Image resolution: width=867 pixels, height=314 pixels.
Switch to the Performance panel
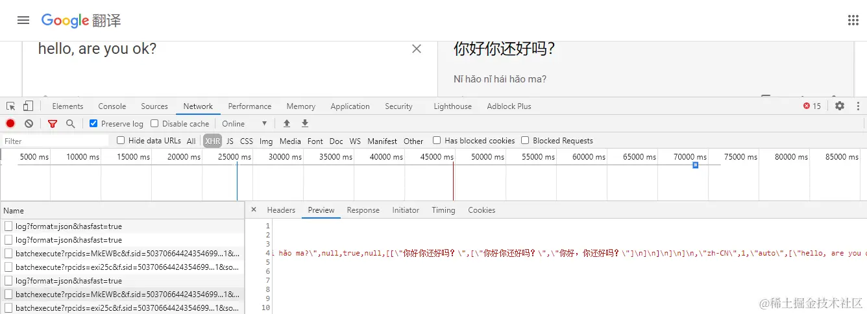[x=250, y=106]
